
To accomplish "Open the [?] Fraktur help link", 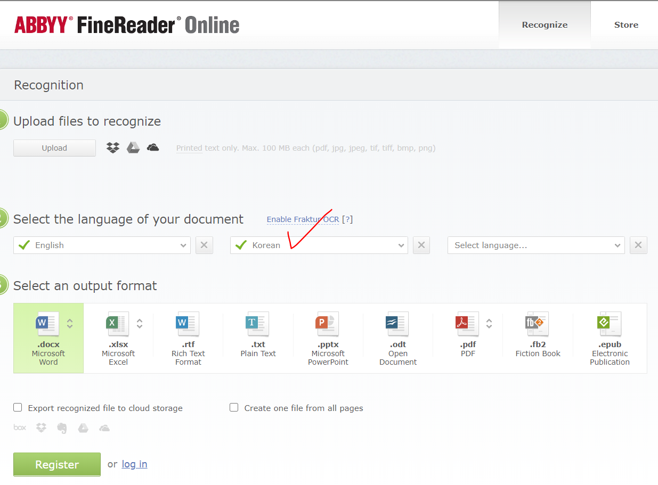I will pos(347,219).
